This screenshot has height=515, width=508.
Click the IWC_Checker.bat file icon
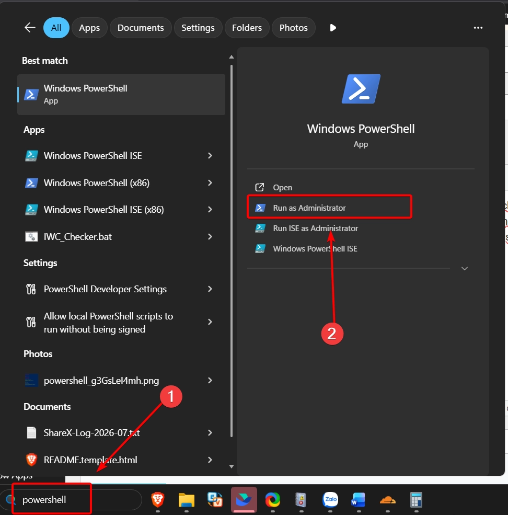[31, 237]
